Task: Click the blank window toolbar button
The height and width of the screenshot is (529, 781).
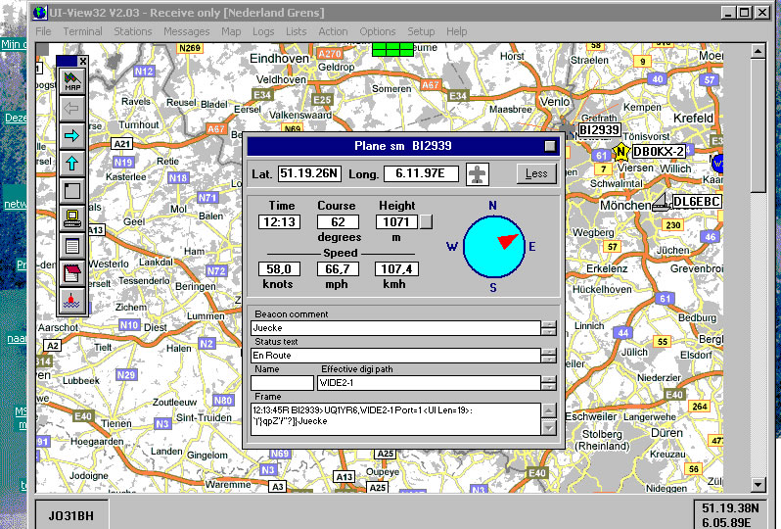Action: pyautogui.click(x=71, y=190)
